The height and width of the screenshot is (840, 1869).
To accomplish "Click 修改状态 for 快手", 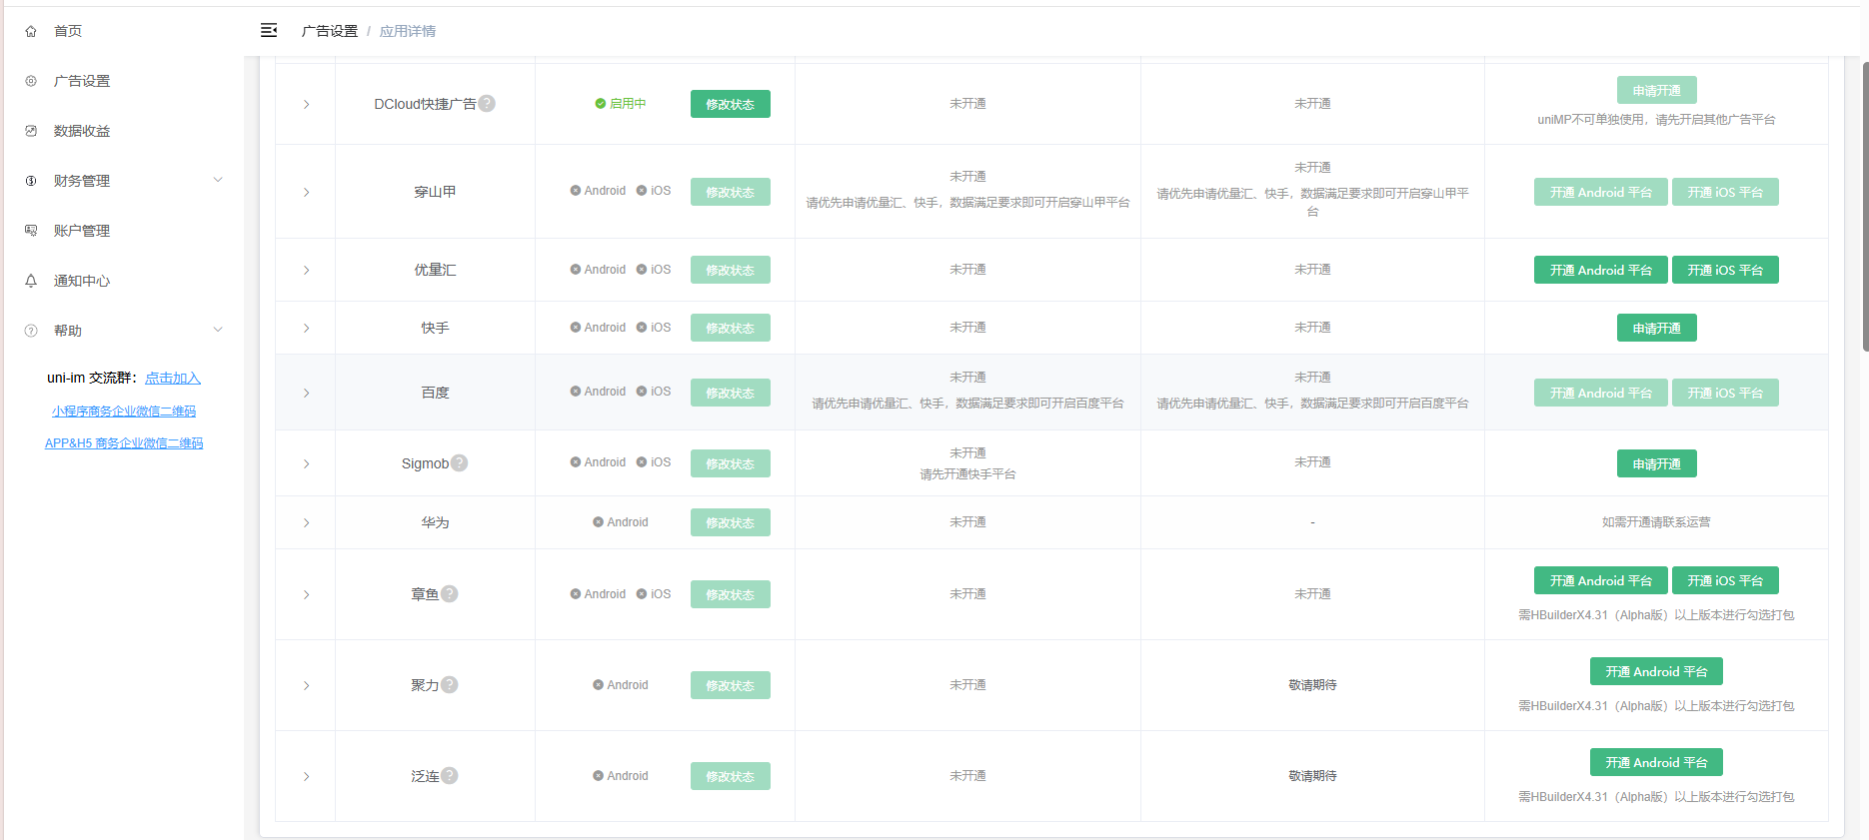I will click(x=731, y=328).
